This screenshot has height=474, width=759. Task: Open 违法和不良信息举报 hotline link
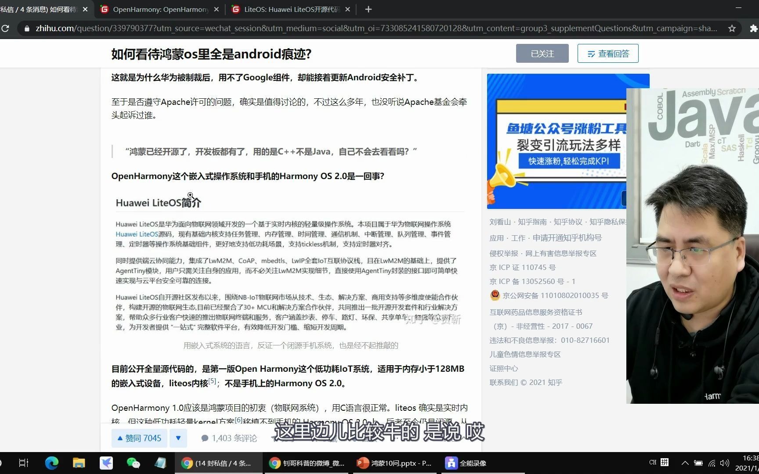[x=549, y=340]
